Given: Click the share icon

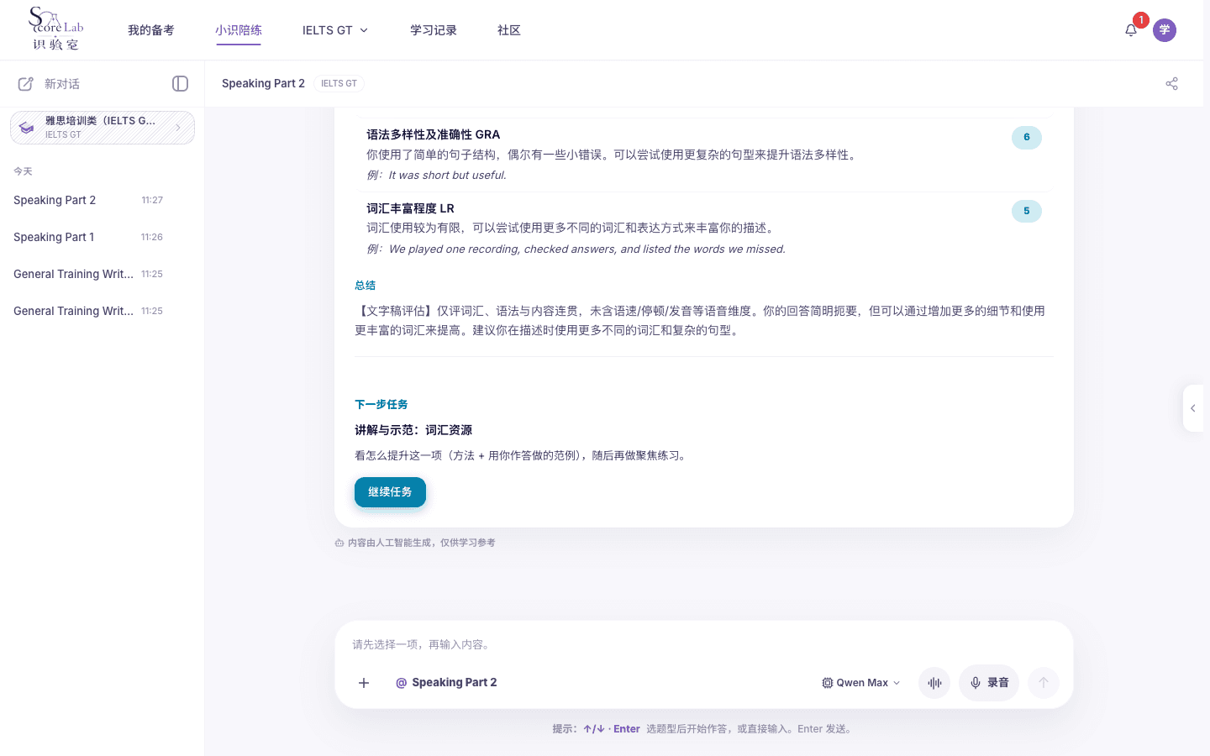Looking at the screenshot, I should click(1172, 83).
